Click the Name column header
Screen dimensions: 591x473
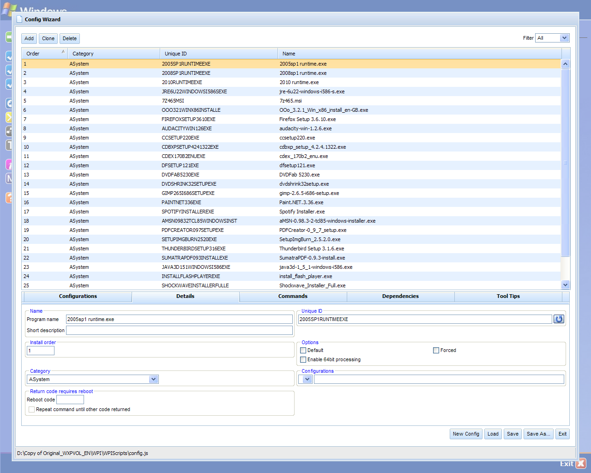(x=419, y=54)
